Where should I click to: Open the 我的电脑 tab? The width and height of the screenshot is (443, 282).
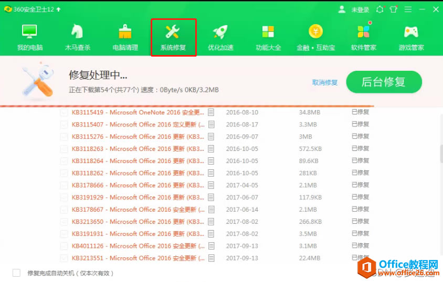(30, 38)
